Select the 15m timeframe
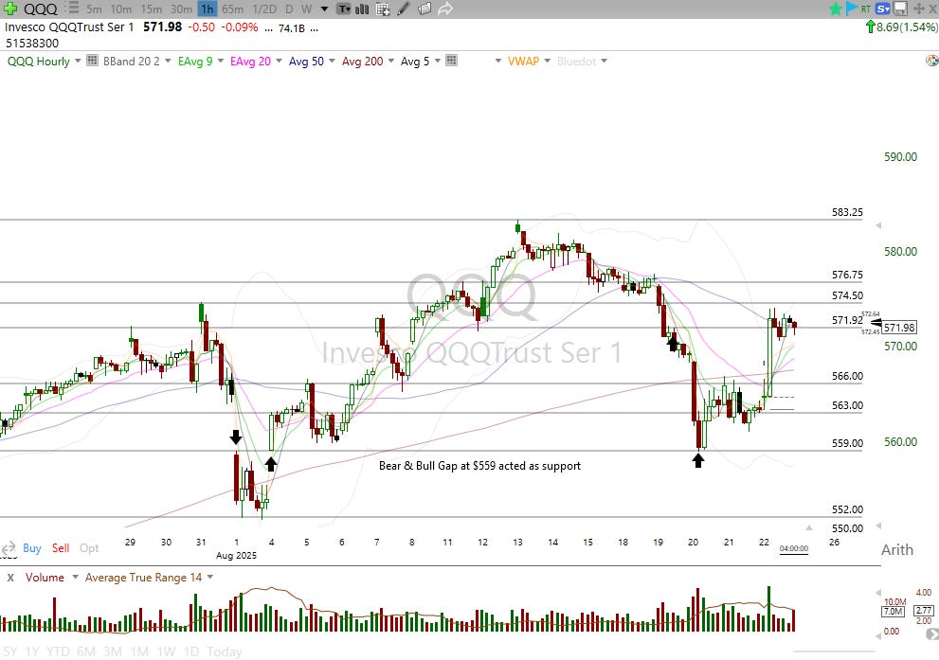Screen dimensions: 939x660 pyautogui.click(x=151, y=9)
